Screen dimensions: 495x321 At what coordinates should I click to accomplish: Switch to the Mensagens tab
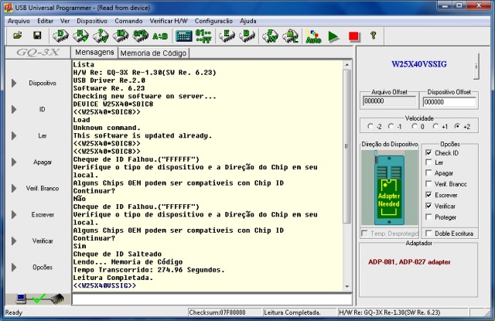pyautogui.click(x=94, y=53)
